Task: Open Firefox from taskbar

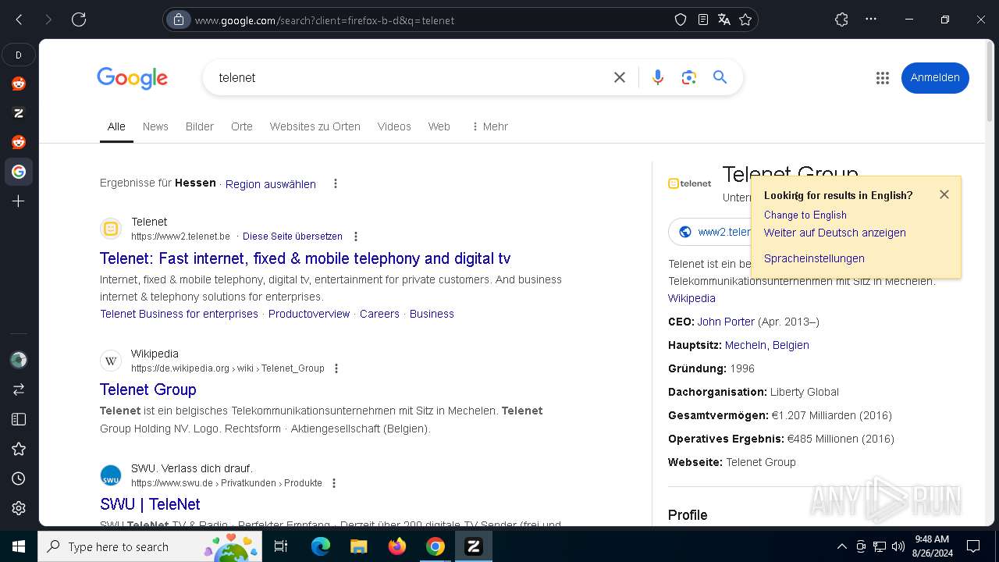Action: click(397, 546)
